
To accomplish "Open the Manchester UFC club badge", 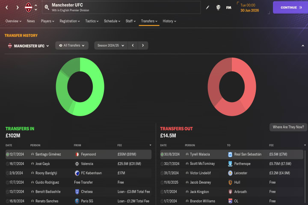I will click(x=29, y=7).
